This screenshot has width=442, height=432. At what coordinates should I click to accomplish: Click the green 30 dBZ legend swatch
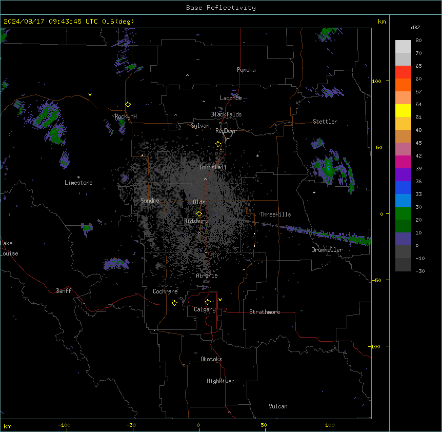403,213
